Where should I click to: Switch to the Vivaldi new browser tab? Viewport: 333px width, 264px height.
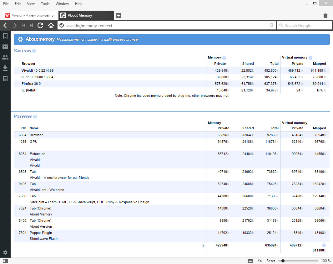[30, 15]
